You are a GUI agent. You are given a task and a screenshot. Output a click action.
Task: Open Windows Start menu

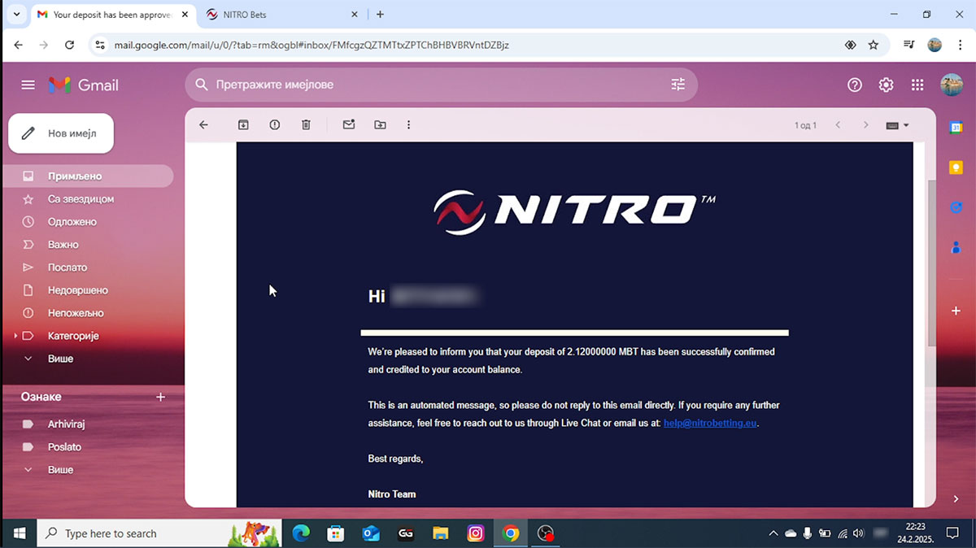(x=19, y=533)
